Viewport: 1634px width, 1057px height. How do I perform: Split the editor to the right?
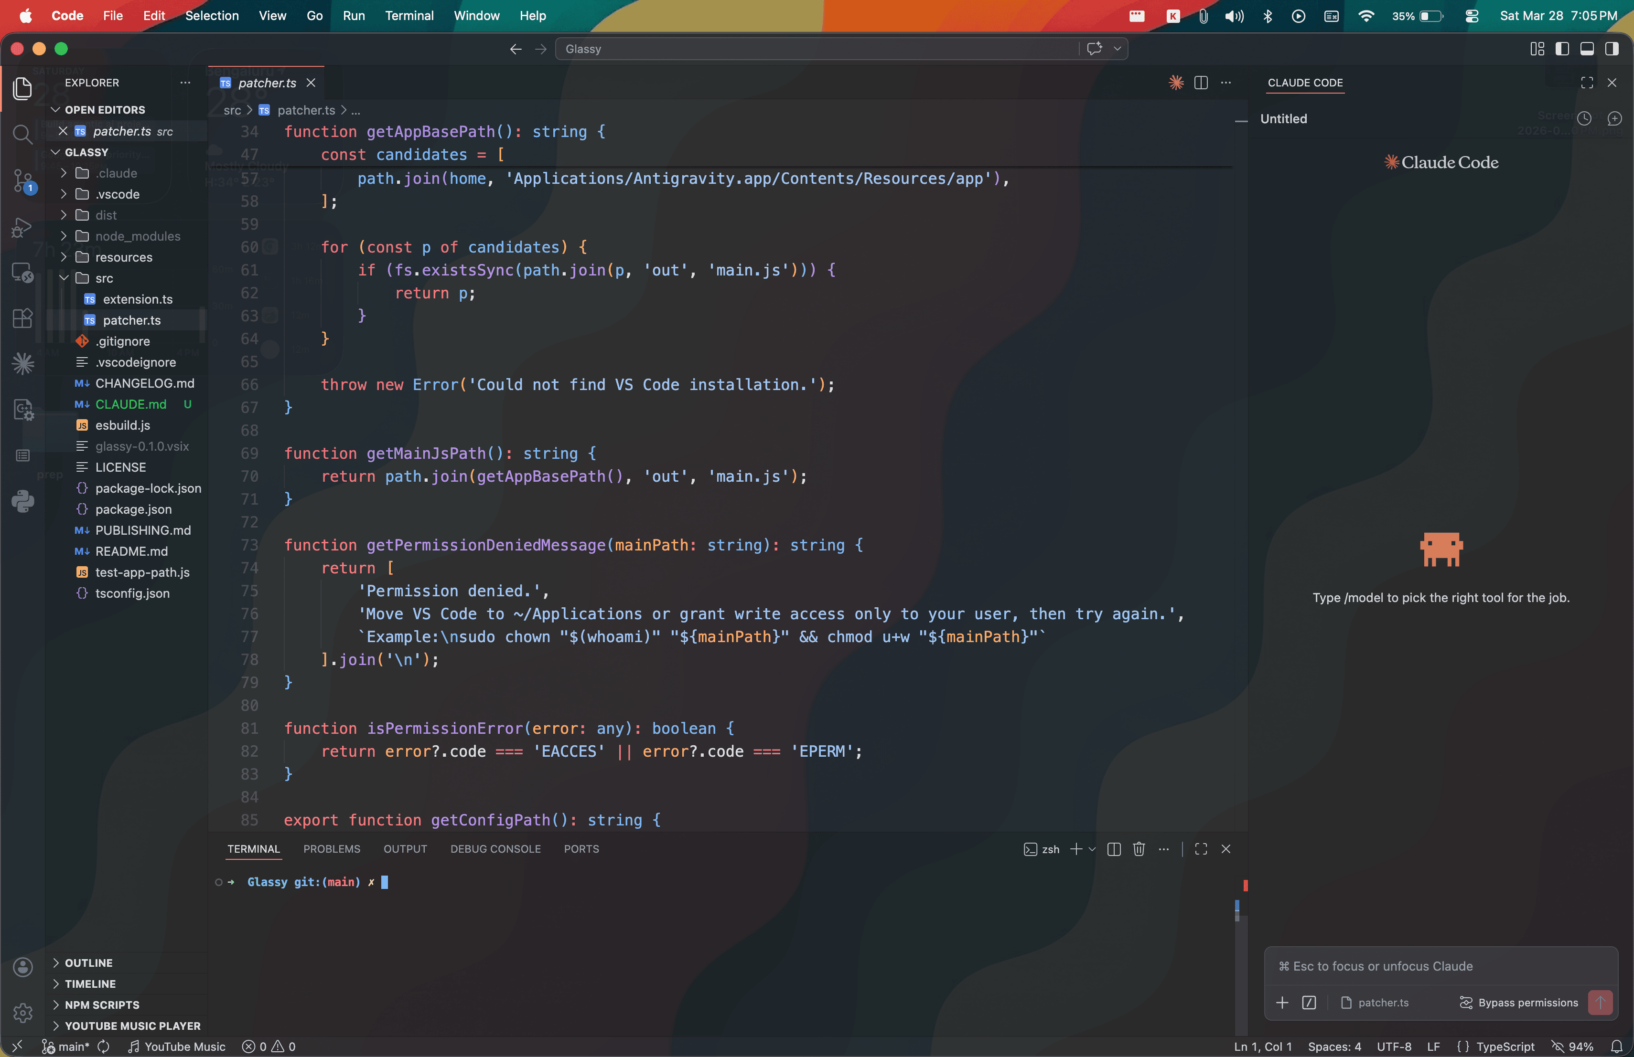pos(1201,83)
